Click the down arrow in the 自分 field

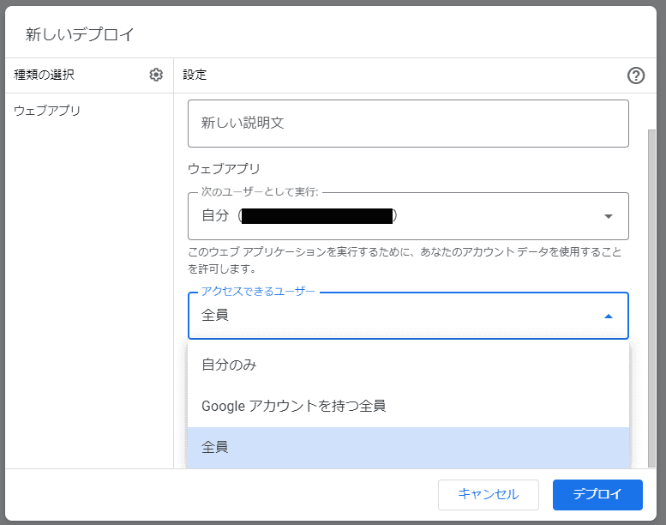[x=609, y=216]
